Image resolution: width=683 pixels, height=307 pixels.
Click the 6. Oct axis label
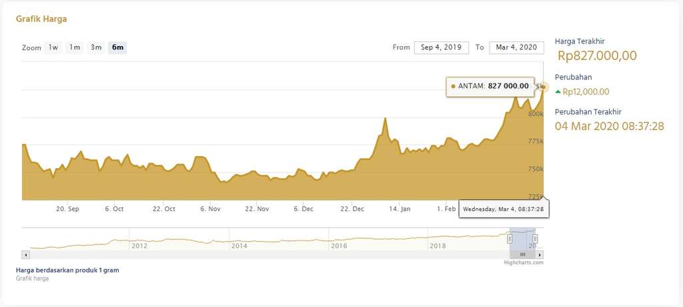(x=114, y=209)
